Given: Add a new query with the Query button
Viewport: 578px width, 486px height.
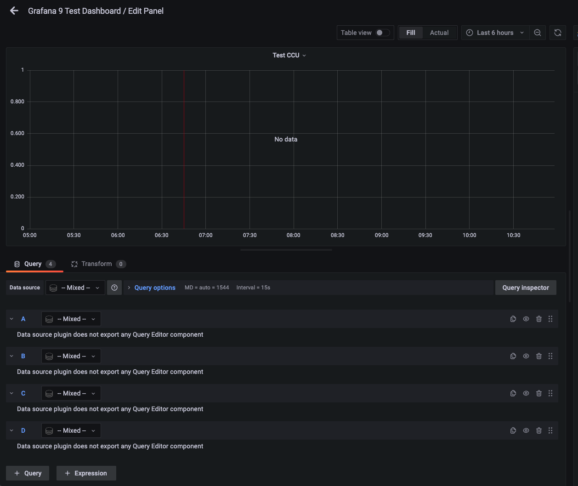Looking at the screenshot, I should click(x=27, y=473).
